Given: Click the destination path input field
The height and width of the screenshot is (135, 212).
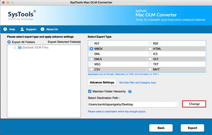Looking at the screenshot, I should coord(133,104).
